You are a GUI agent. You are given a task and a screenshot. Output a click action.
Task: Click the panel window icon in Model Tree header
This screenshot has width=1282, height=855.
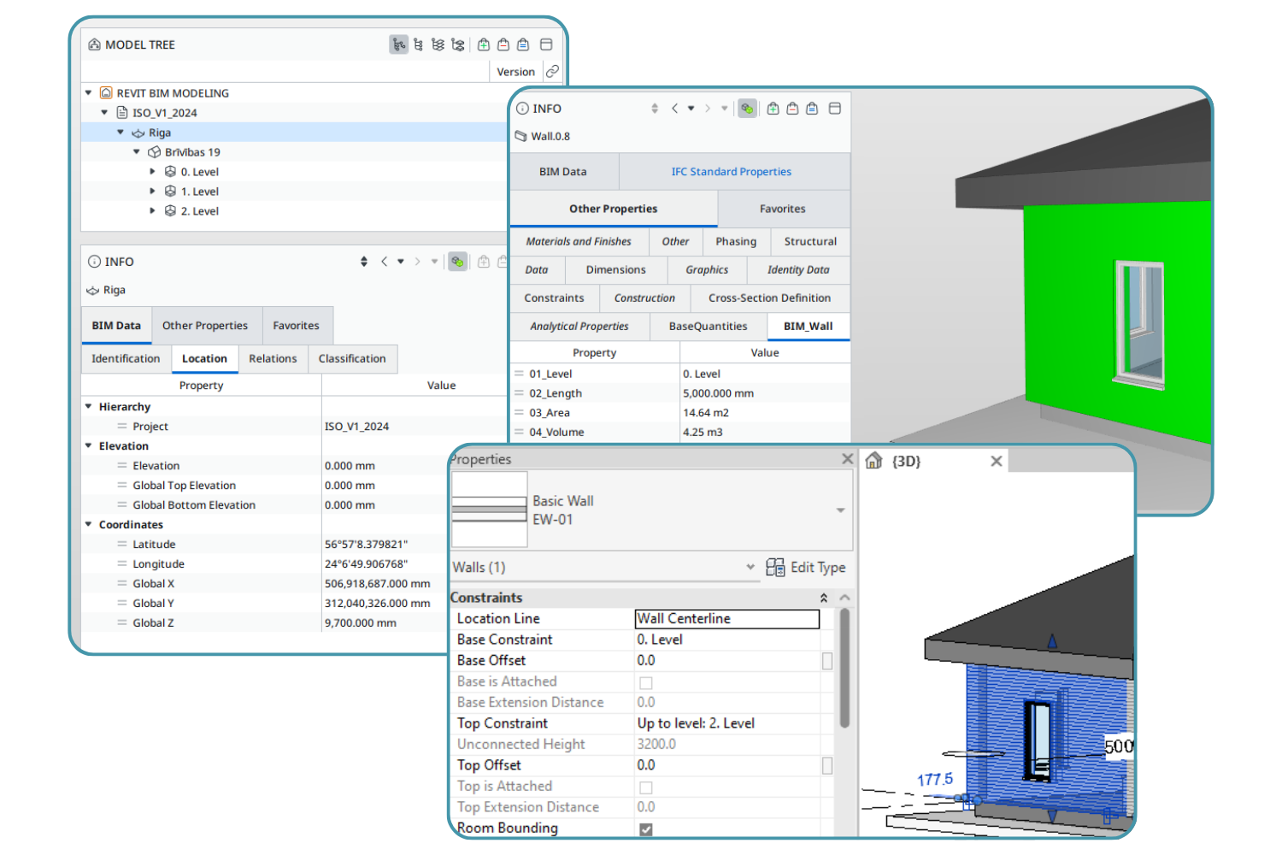tap(546, 44)
